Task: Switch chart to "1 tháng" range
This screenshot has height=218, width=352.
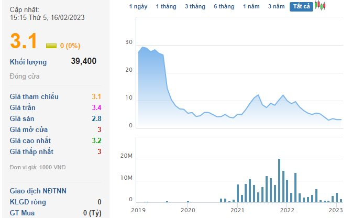Action: (x=166, y=7)
